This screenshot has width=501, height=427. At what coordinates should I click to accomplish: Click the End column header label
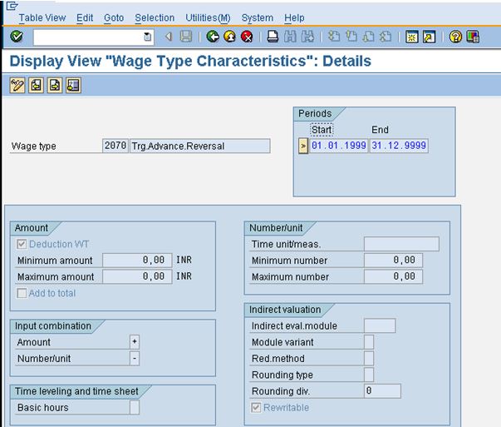(x=380, y=130)
